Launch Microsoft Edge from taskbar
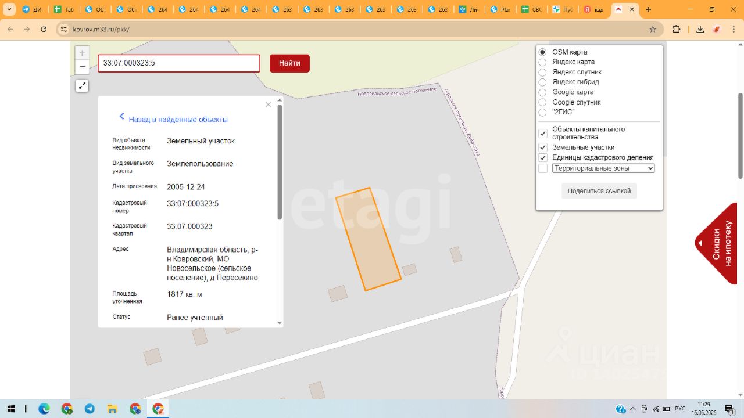Screen dimensions: 744x418 tap(44, 409)
